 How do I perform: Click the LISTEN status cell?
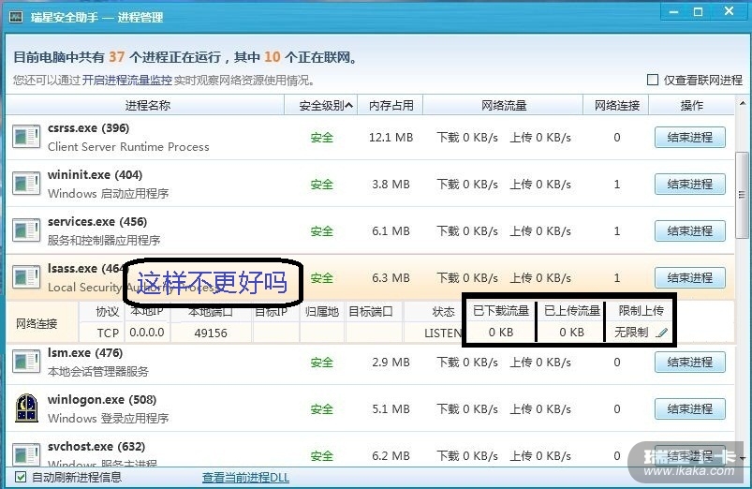443,333
